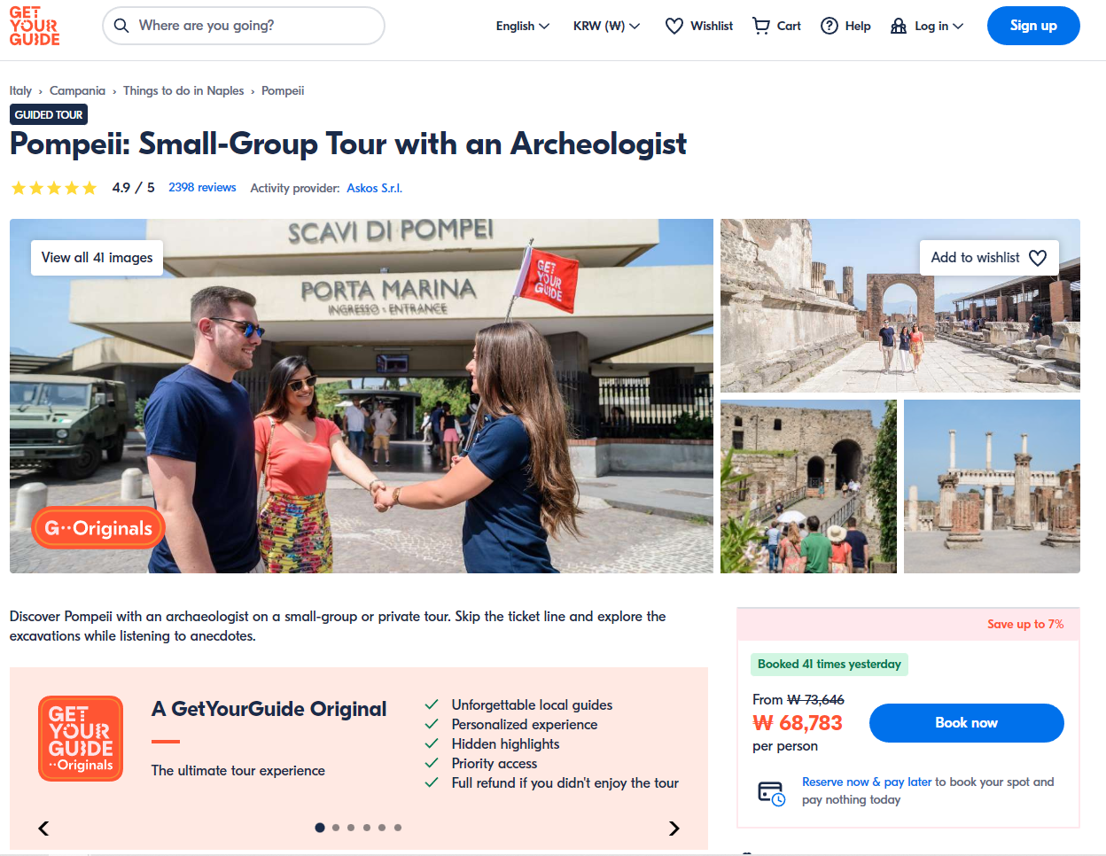Go to Campania breadcrumb
The height and width of the screenshot is (856, 1106).
pyautogui.click(x=77, y=90)
